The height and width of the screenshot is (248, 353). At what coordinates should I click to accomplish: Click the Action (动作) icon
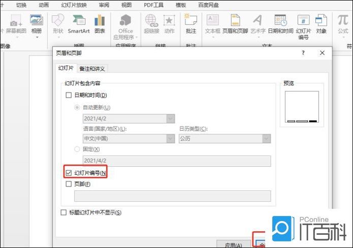pyautogui.click(x=169, y=24)
